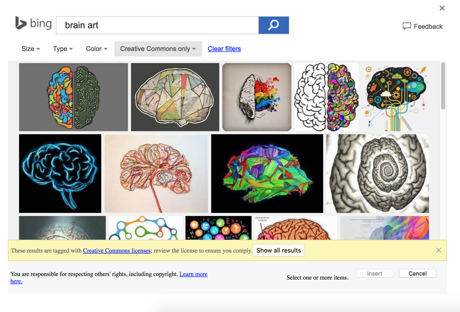This screenshot has height=312, width=460.
Task: Click the Show all results button
Action: (278, 250)
